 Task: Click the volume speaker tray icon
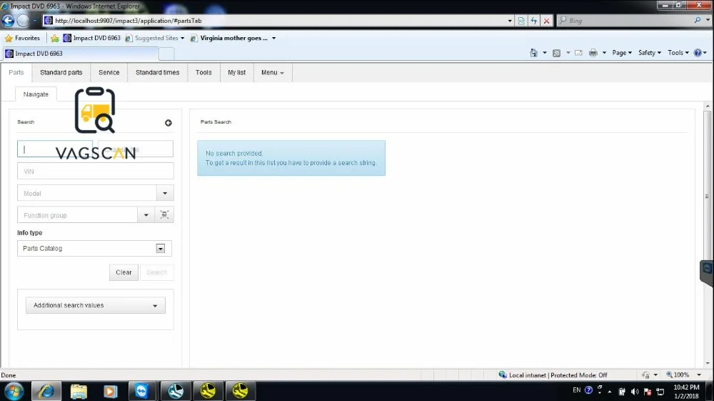click(x=635, y=392)
